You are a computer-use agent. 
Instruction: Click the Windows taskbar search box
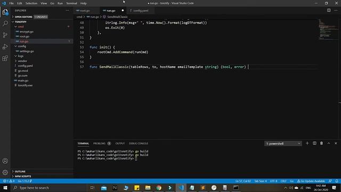pos(49,188)
